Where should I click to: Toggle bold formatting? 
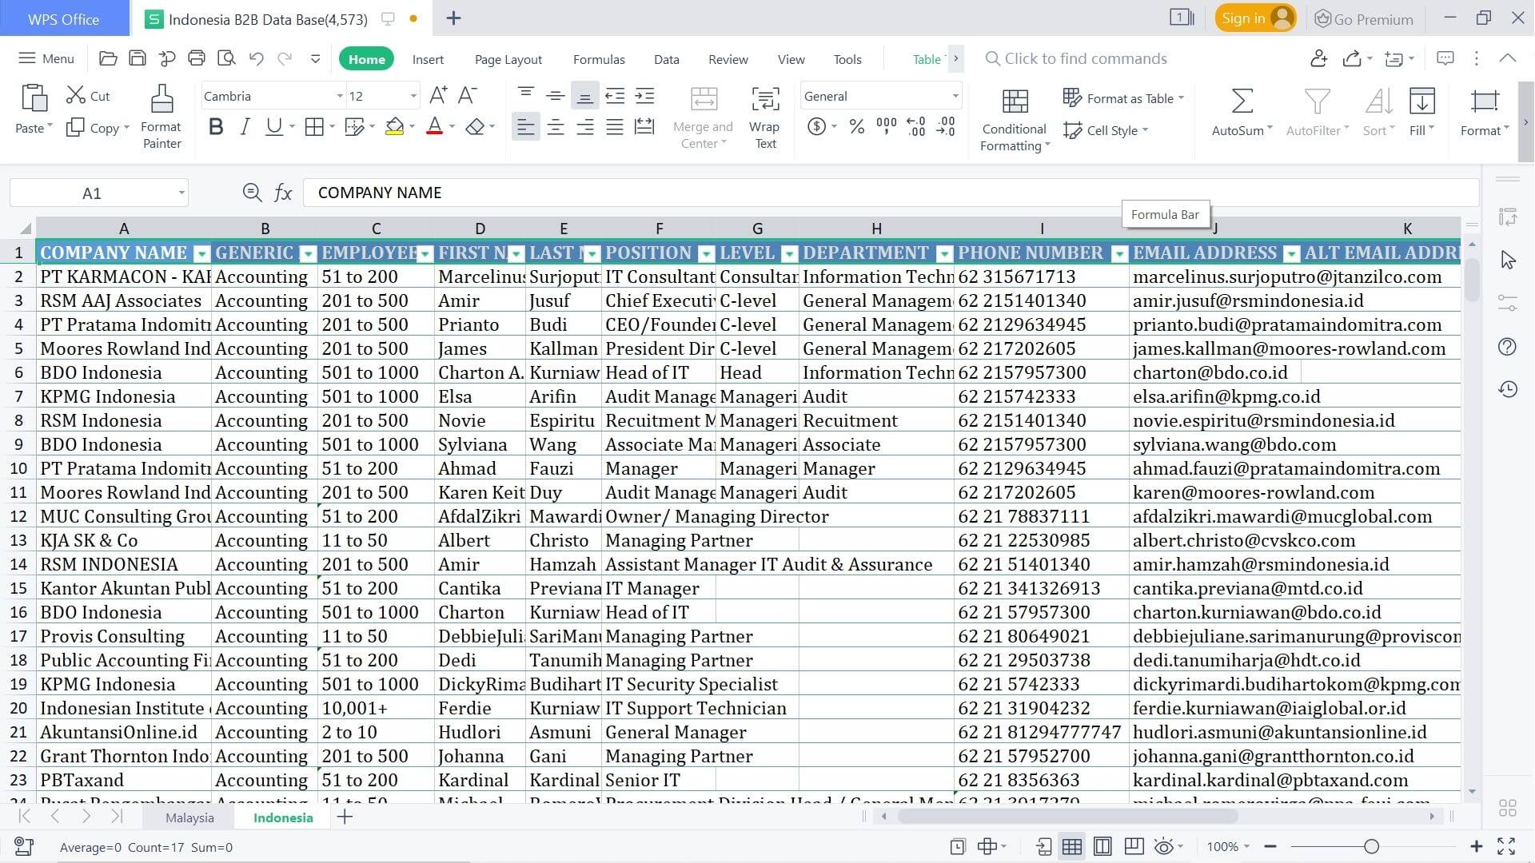[x=215, y=126]
